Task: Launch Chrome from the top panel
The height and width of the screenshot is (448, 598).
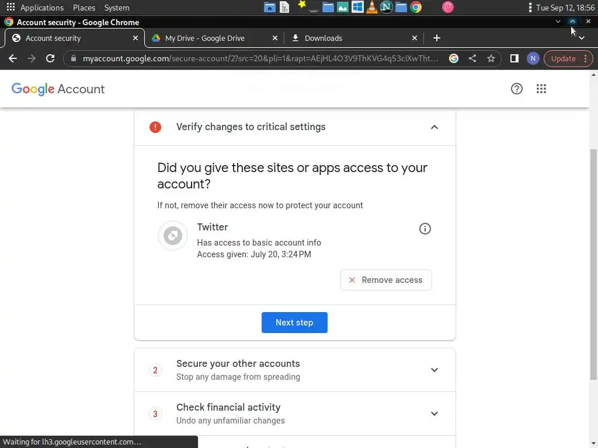Action: pos(416,7)
